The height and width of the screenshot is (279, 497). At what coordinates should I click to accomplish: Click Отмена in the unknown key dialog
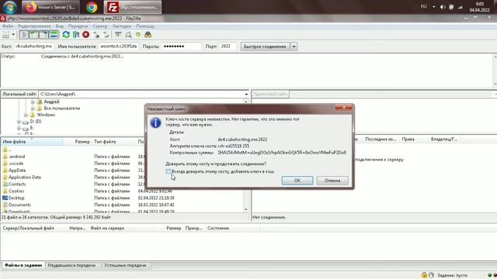pyautogui.click(x=332, y=181)
